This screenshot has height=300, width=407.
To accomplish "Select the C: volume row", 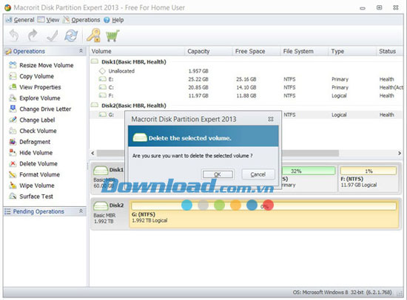I will [x=246, y=87].
